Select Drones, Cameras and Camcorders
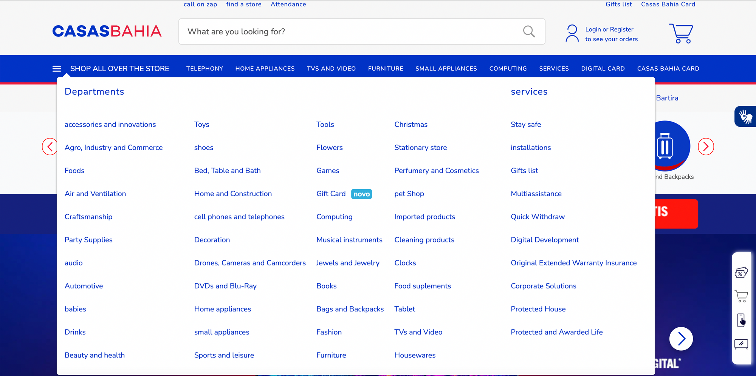756x376 pixels. click(x=250, y=263)
